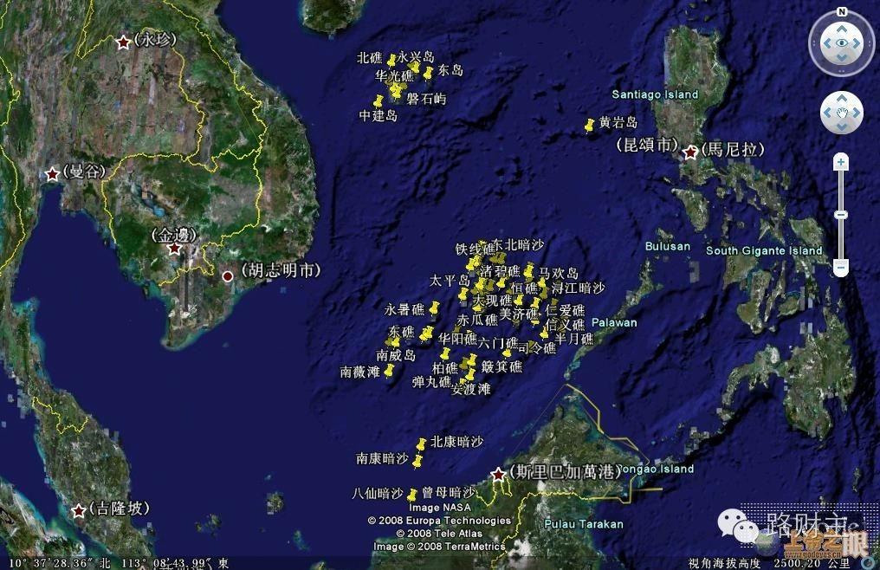Pan map up with move joystick arrow
Screen dimensions: 880x570
[842, 99]
